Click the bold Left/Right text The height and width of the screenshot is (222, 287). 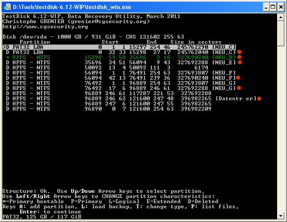[33, 196]
